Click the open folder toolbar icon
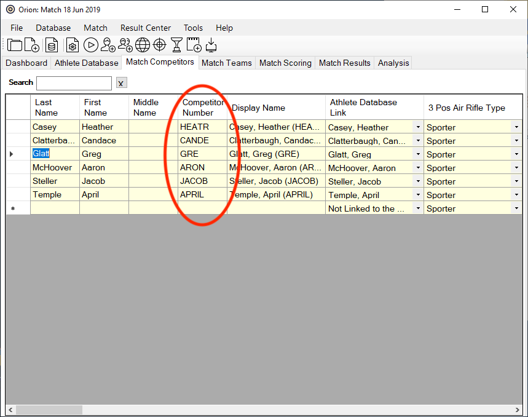Screen dimensions: 528x417 click(15, 45)
